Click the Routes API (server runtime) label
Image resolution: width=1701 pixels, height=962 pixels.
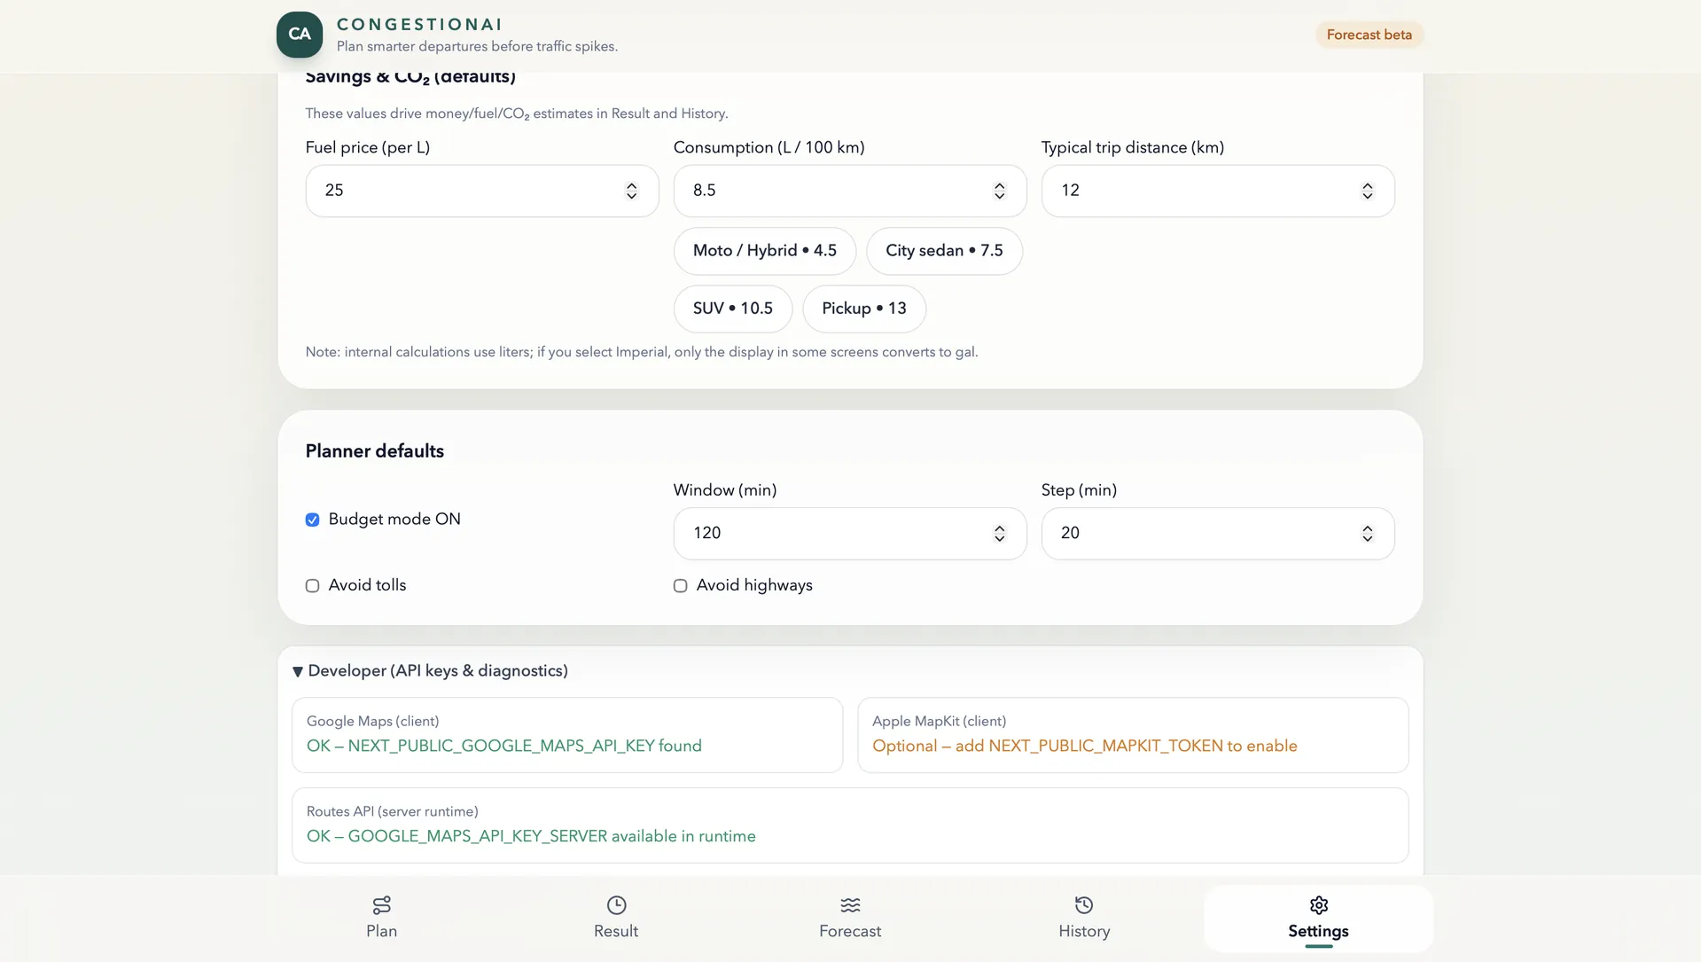(x=393, y=811)
